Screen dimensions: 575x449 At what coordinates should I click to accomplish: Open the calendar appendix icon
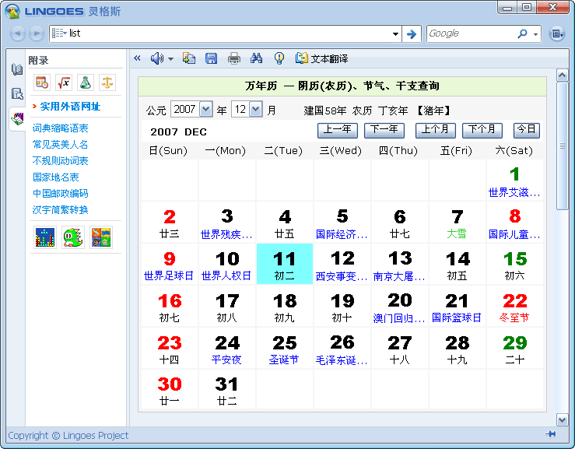coord(41,82)
